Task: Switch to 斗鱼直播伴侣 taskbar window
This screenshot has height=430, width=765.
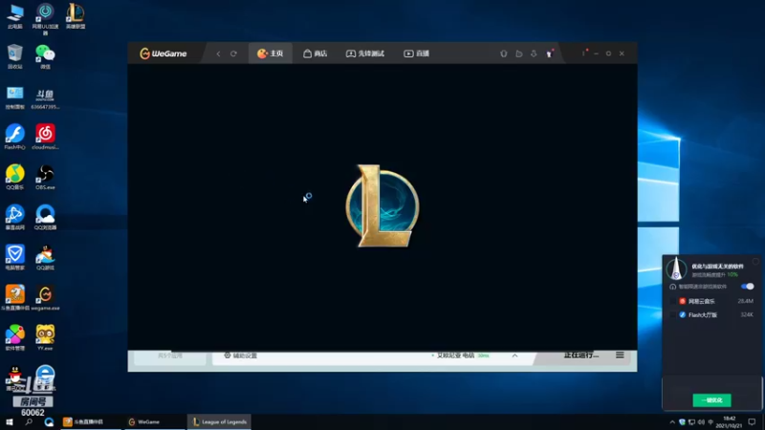Action: coord(90,422)
